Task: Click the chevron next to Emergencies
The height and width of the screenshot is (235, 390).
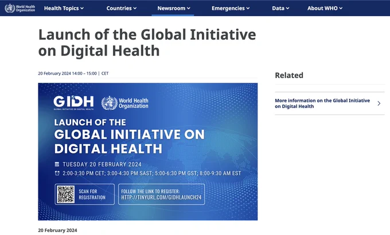Action: pyautogui.click(x=248, y=9)
